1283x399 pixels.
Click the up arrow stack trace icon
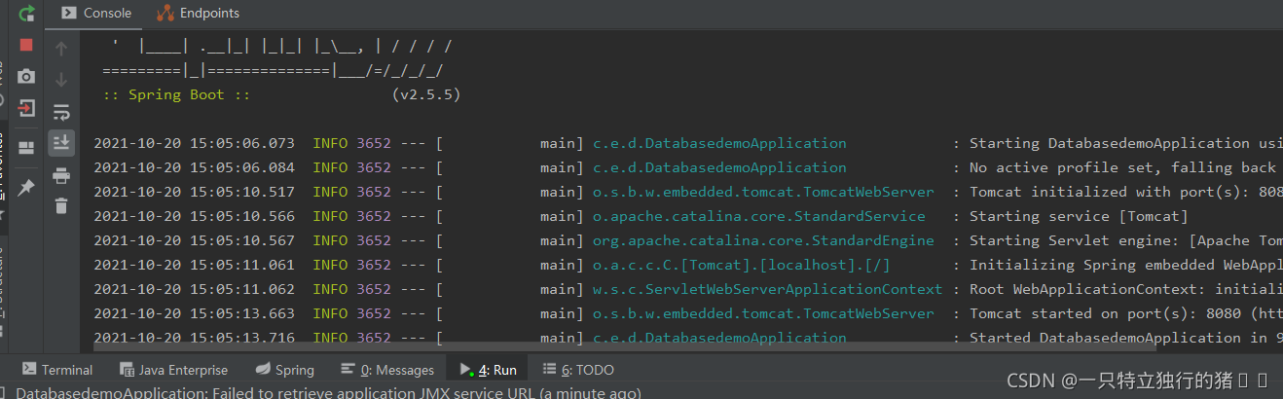click(x=61, y=49)
